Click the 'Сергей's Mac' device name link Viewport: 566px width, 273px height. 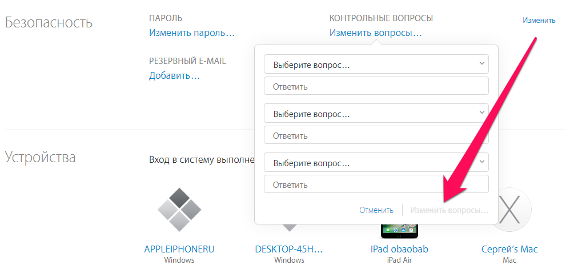[x=509, y=249]
